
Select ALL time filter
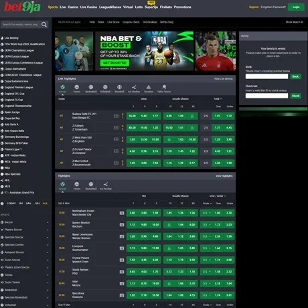[45, 204]
